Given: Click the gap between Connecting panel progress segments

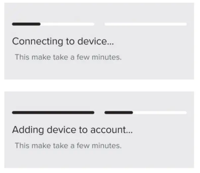Looking at the screenshot, I should 100,24.
